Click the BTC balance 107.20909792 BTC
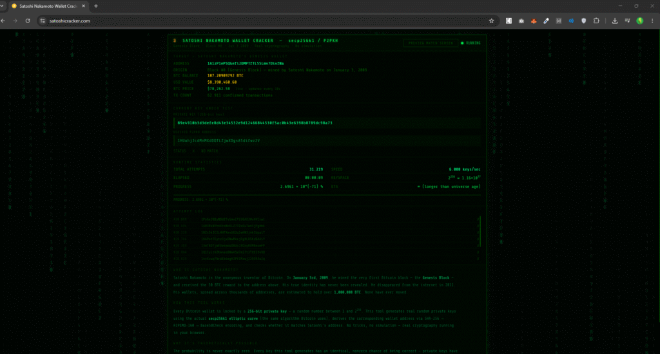This screenshot has width=660, height=354. click(x=225, y=76)
